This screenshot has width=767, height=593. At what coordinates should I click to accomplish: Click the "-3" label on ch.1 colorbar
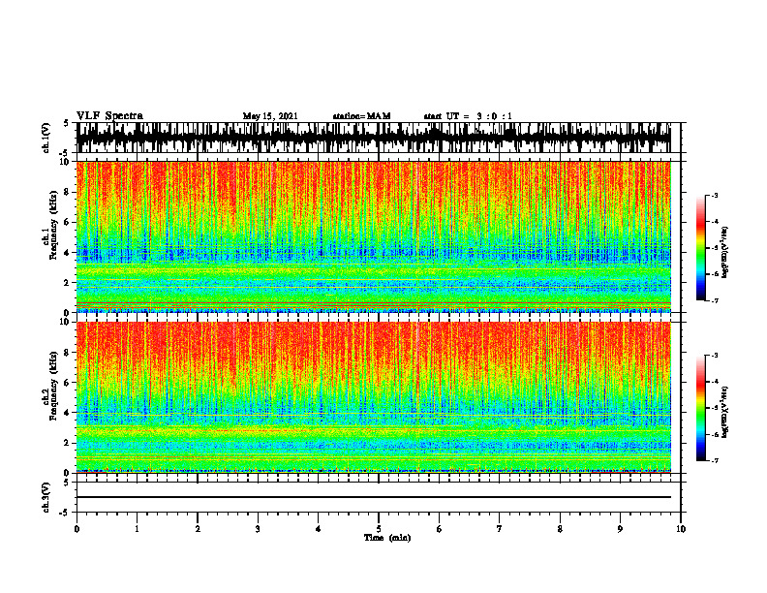715,195
